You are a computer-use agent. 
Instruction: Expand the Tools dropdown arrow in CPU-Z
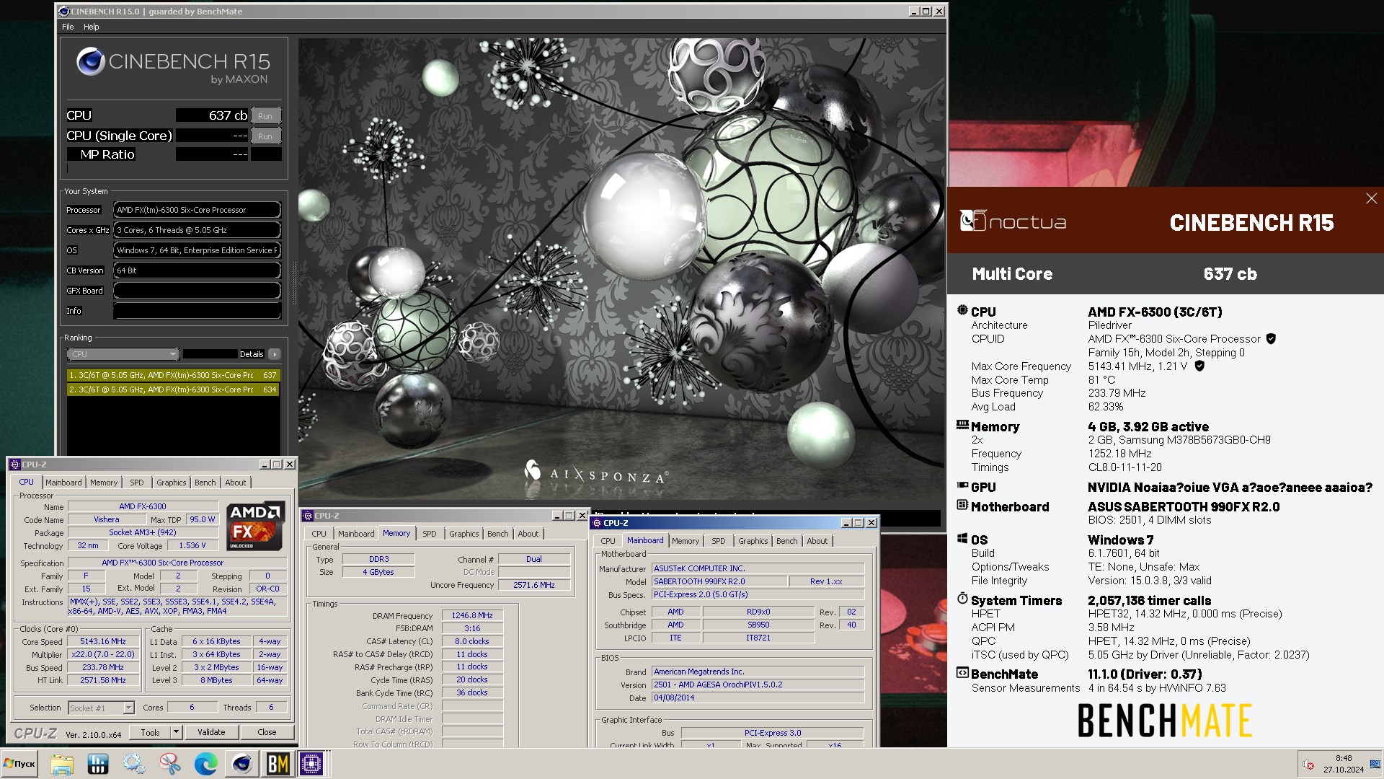[175, 732]
